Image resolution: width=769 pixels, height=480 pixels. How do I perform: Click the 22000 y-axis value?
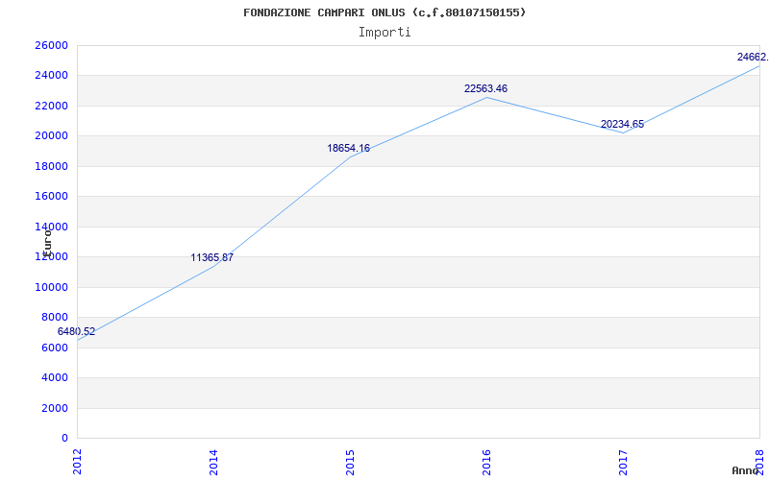point(51,106)
